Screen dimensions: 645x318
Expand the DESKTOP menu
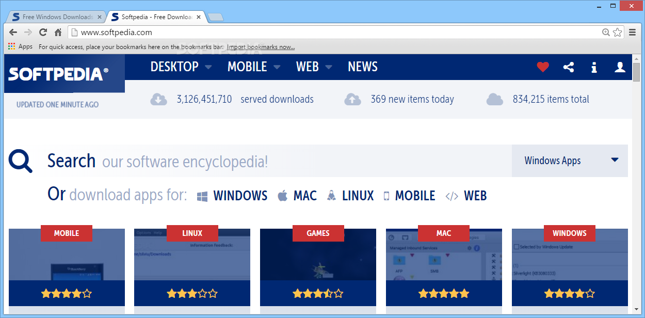(181, 67)
